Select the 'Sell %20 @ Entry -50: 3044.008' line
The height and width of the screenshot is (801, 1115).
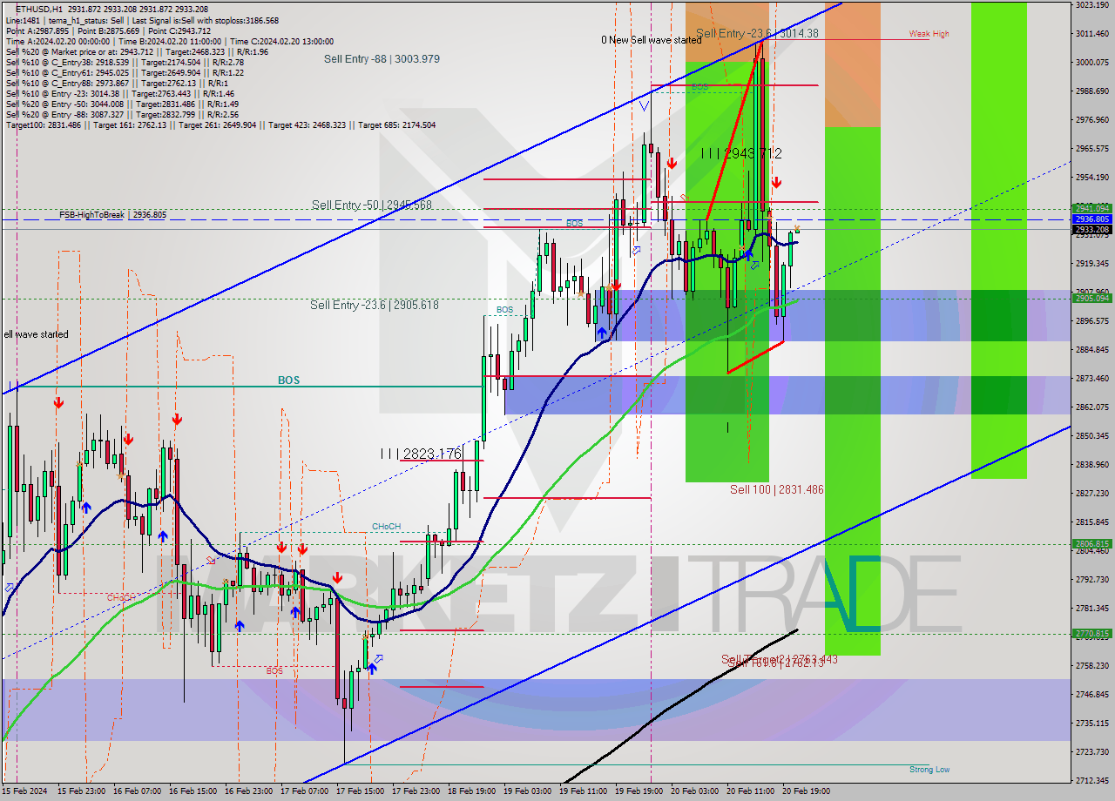tap(122, 104)
